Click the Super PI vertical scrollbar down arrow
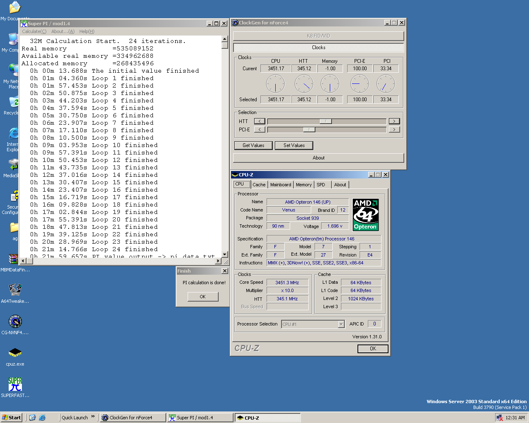Screen dimensions: 529x423 coord(225,254)
